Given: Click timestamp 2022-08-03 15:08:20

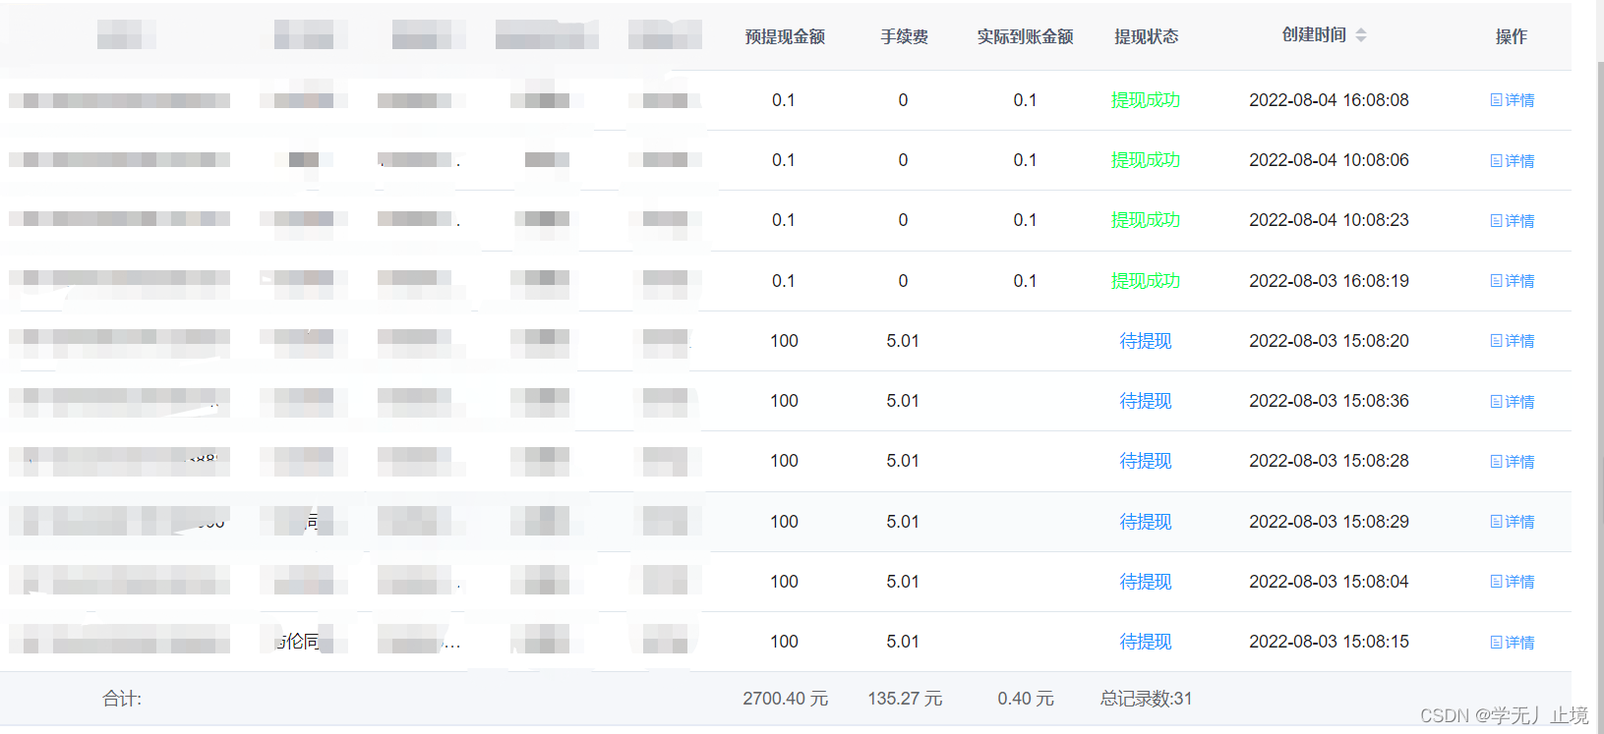Looking at the screenshot, I should (1329, 341).
